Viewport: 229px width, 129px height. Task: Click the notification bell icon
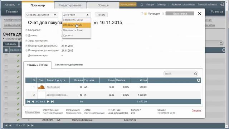tap(142, 5)
